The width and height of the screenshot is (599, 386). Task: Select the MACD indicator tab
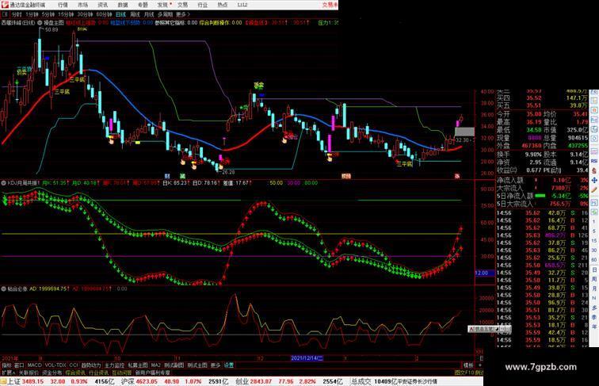34,365
